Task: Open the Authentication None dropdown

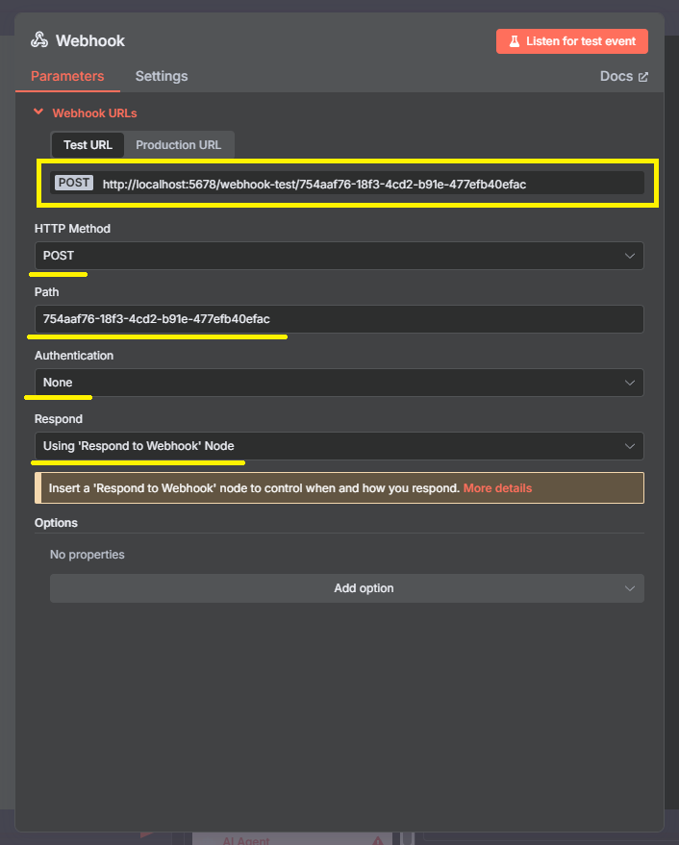Action: click(x=339, y=383)
